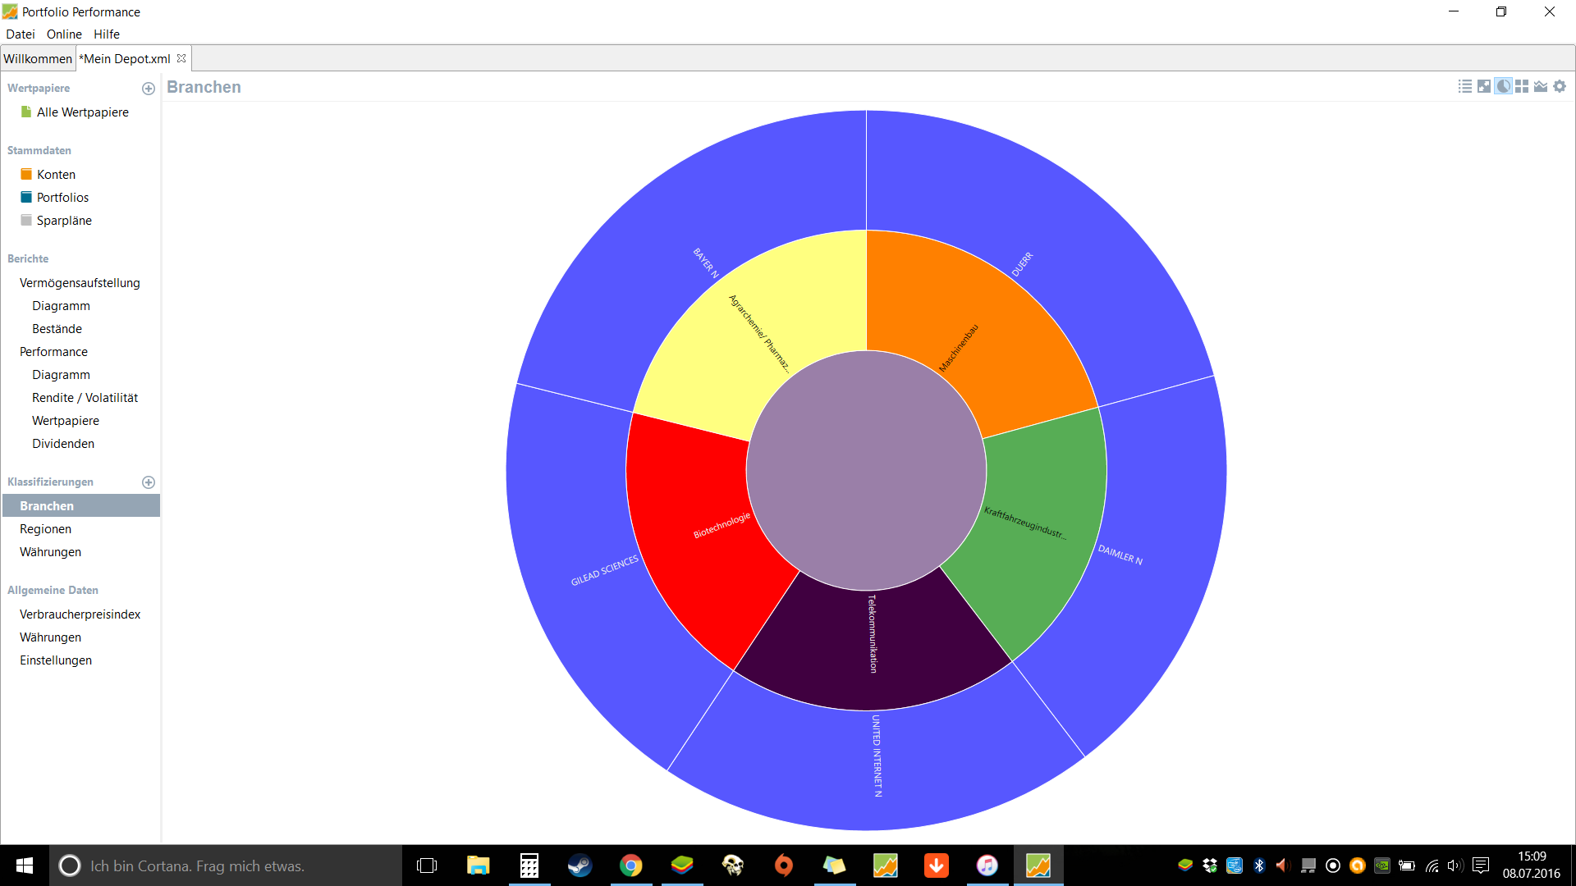1576x886 pixels.
Task: Close the Mein Depot.xml tab
Action: [x=181, y=58]
